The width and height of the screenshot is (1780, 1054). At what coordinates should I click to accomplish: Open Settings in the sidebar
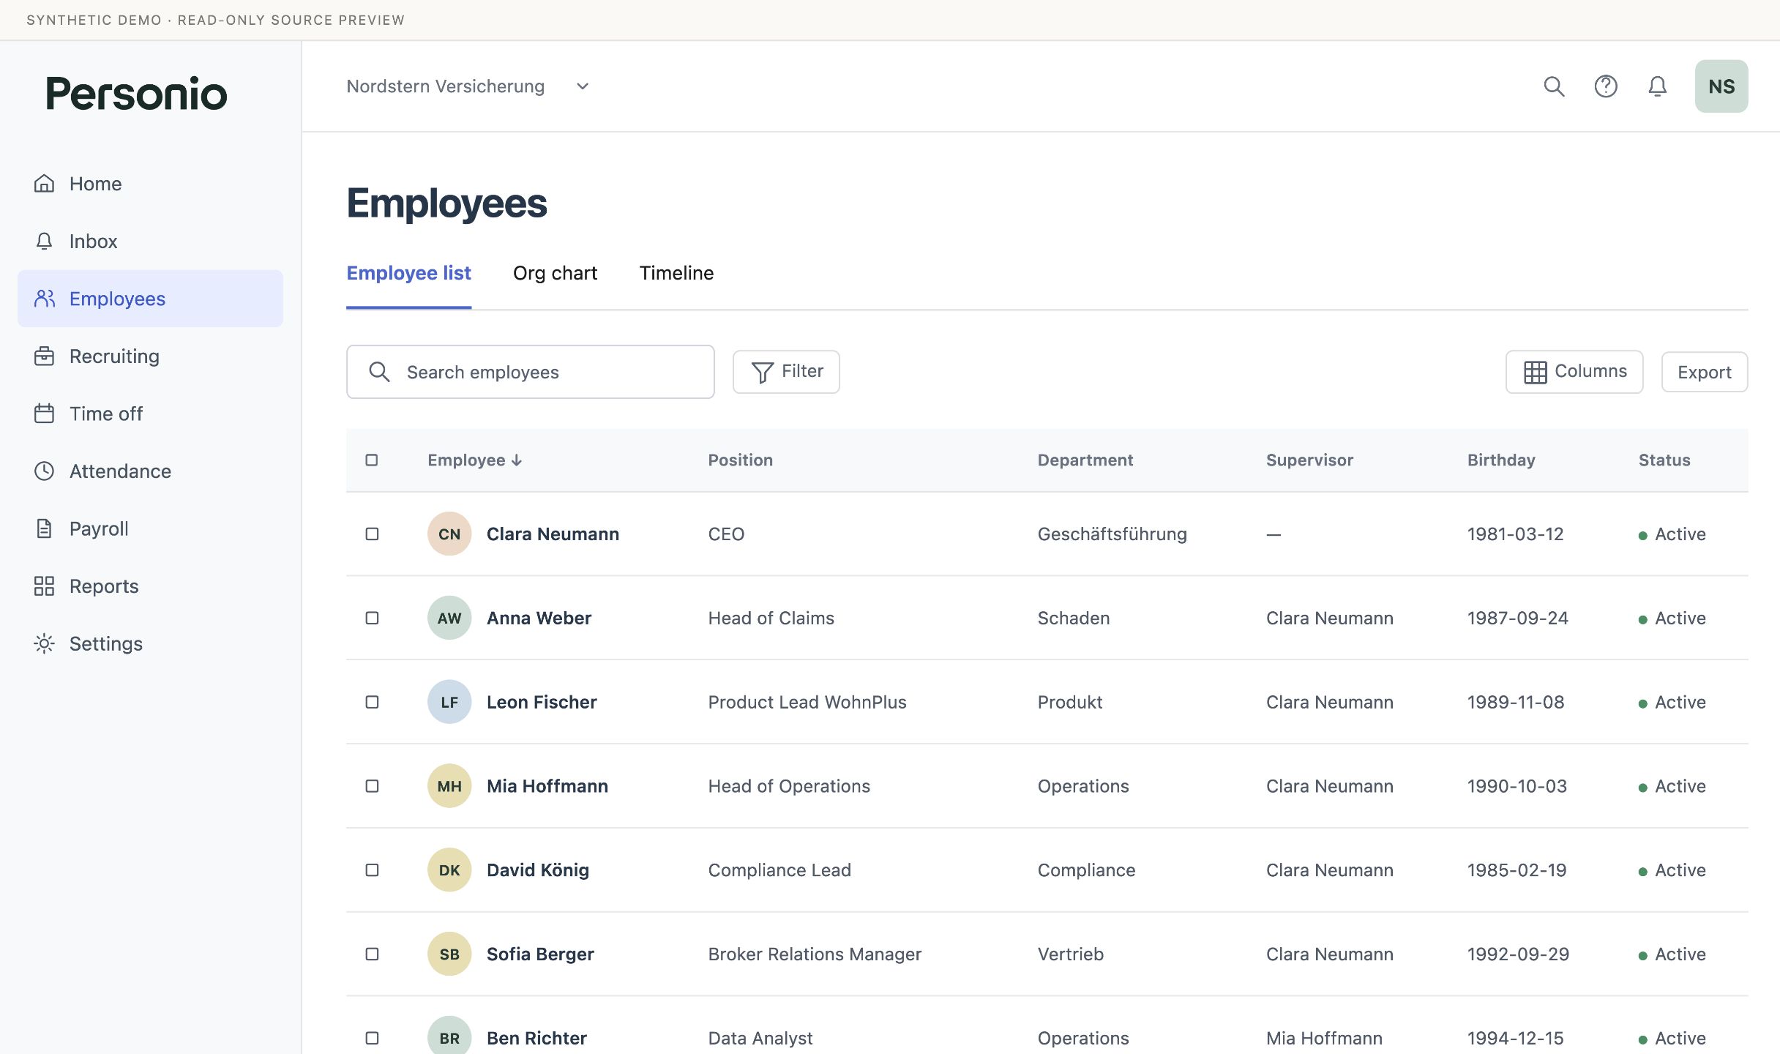[x=150, y=643]
